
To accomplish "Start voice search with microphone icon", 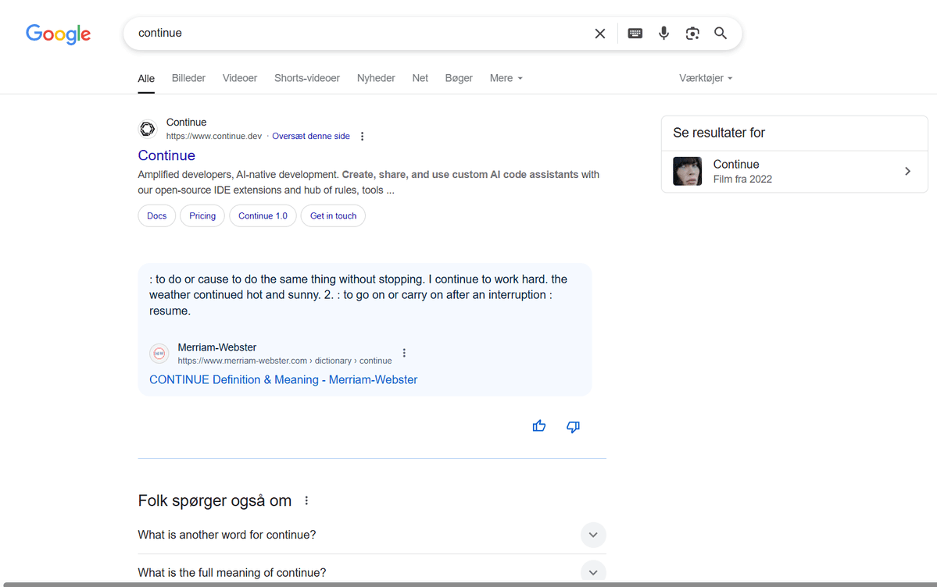I will pos(664,34).
